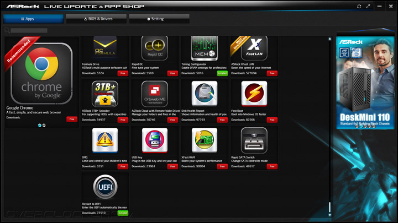Click the 'Fast Boot' title text
This screenshot has width=398, height=223.
[237, 111]
